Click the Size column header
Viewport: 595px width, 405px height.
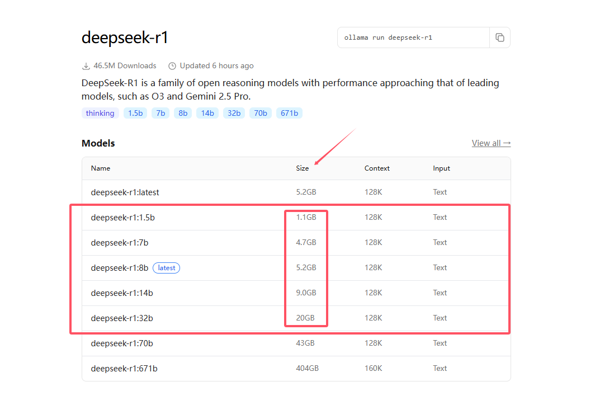coord(303,168)
